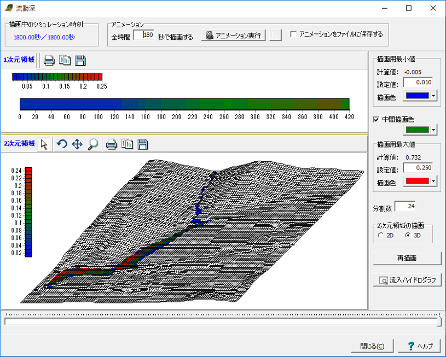446x357 pixels.
Task: Select the pan move tool in 2次元領域
Action: click(x=77, y=144)
